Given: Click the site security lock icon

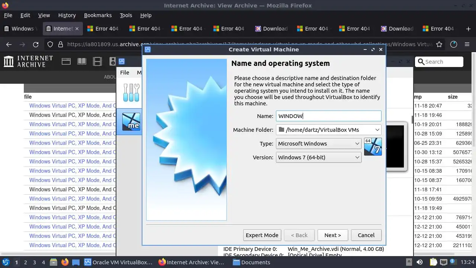Looking at the screenshot, I should click(61, 44).
